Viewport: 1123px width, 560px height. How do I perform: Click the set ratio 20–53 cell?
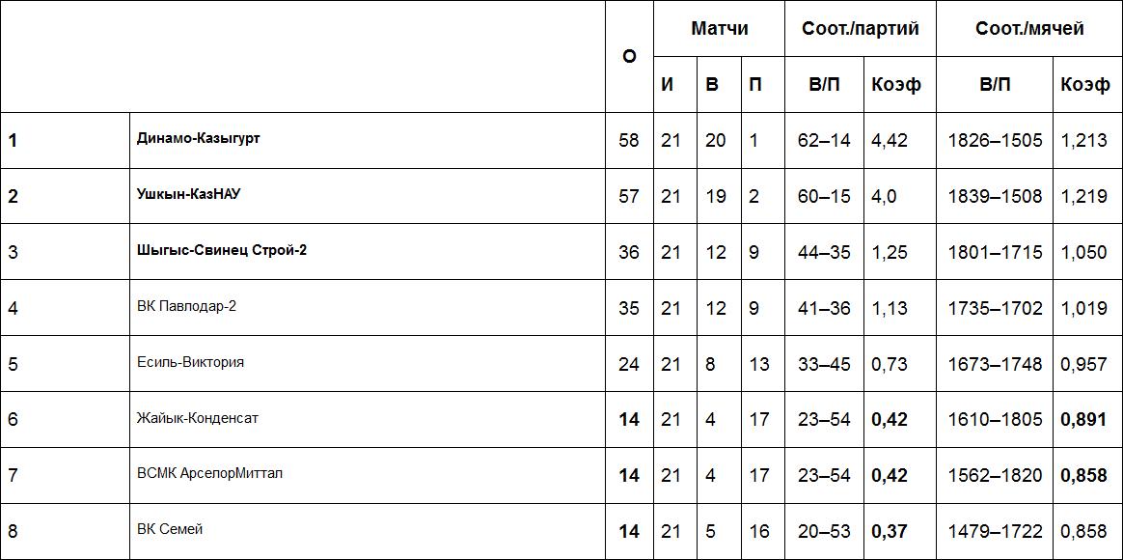tap(824, 531)
